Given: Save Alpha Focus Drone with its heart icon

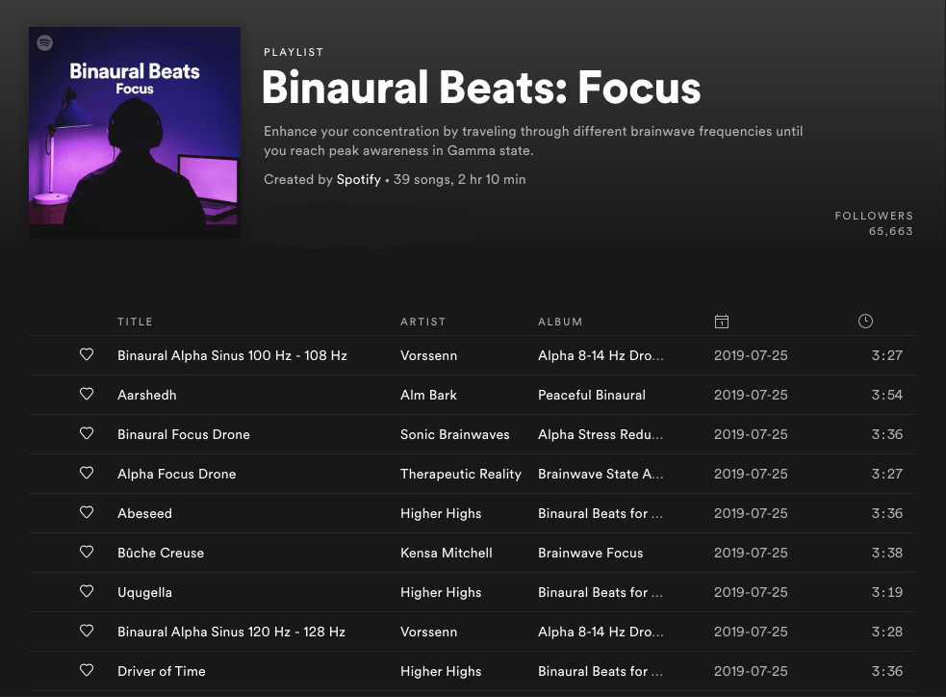Looking at the screenshot, I should 87,473.
